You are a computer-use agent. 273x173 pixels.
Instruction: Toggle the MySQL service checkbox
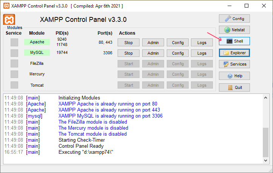[14, 53]
